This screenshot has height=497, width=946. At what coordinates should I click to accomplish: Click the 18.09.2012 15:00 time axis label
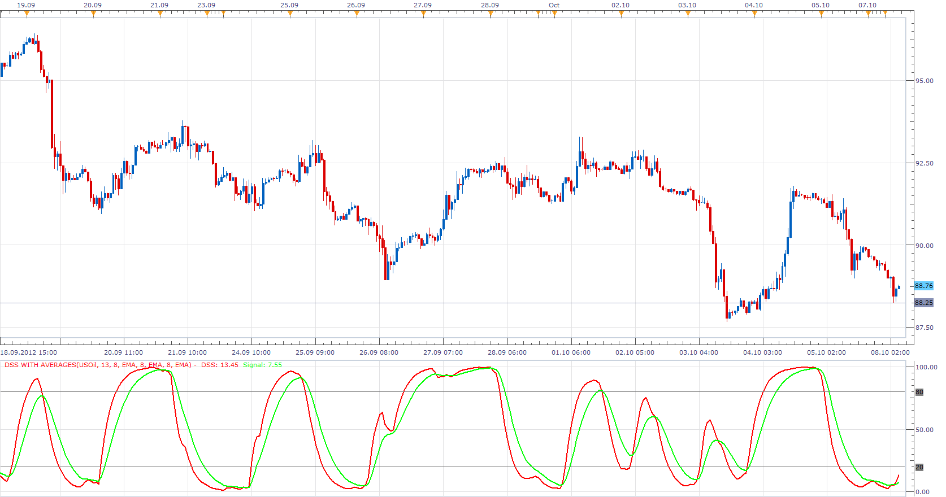29,352
